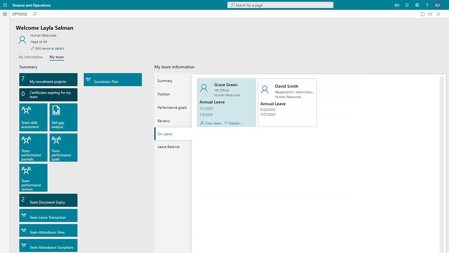
Task: Click the Grace Green name text
Action: pos(226,85)
